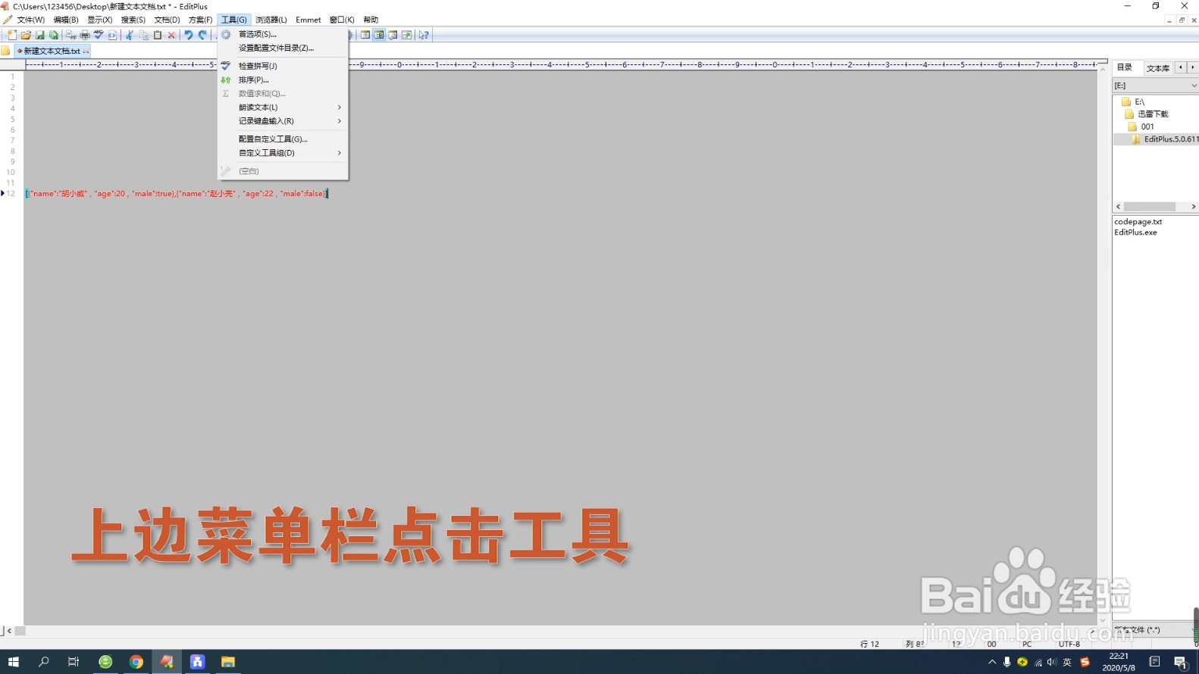This screenshot has height=674, width=1199.
Task: Expand the 自定义工具组(D) submenu
Action: [x=282, y=153]
